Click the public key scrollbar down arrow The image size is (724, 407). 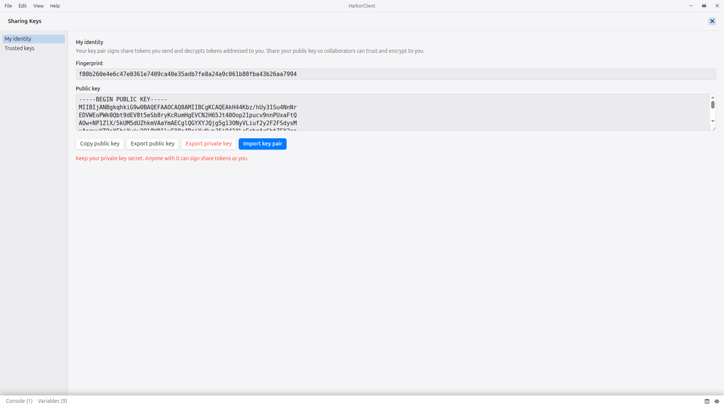(x=713, y=121)
